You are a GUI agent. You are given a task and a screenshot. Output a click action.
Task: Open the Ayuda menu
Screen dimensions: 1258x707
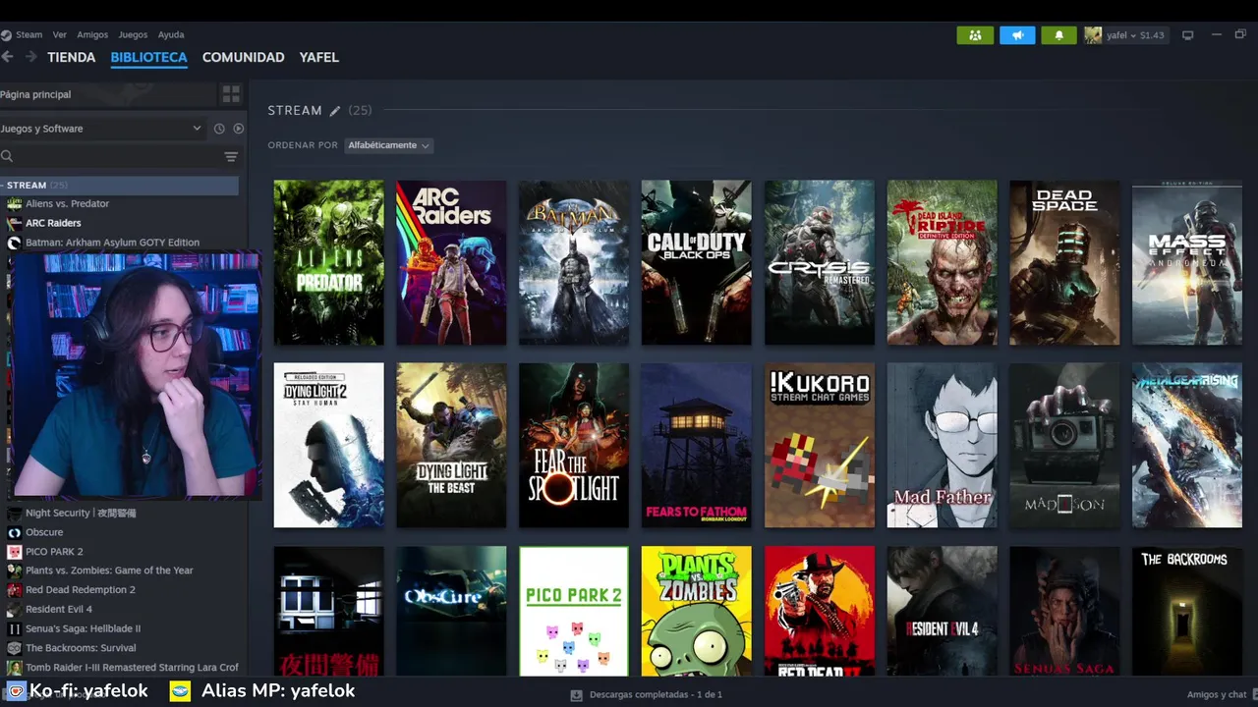point(171,34)
